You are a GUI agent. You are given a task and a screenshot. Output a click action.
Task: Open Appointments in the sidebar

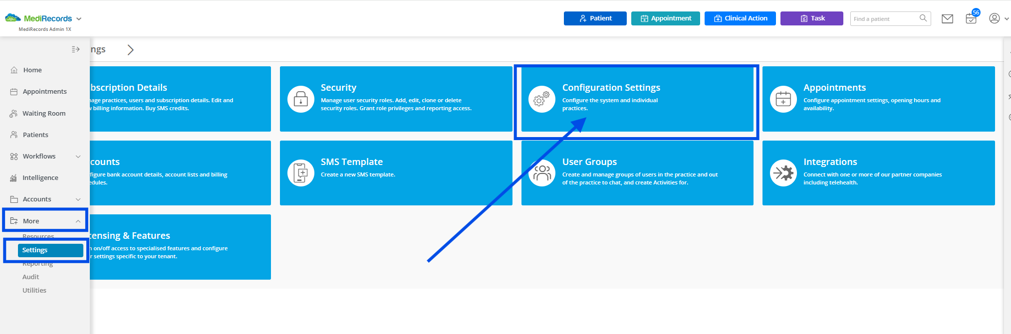(45, 92)
